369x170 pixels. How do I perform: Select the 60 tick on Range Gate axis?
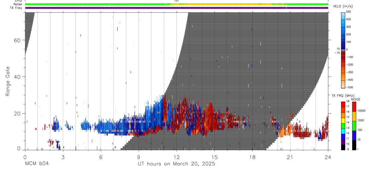(17, 40)
